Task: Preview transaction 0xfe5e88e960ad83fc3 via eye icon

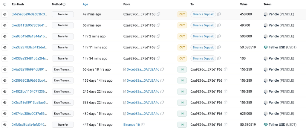Action: pyautogui.click(x=5, y=14)
